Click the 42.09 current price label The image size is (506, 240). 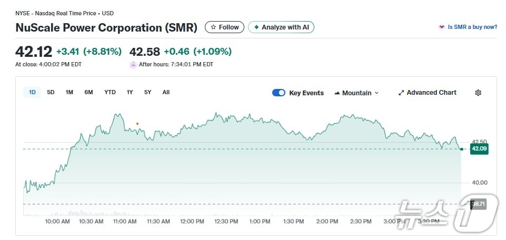coord(479,149)
